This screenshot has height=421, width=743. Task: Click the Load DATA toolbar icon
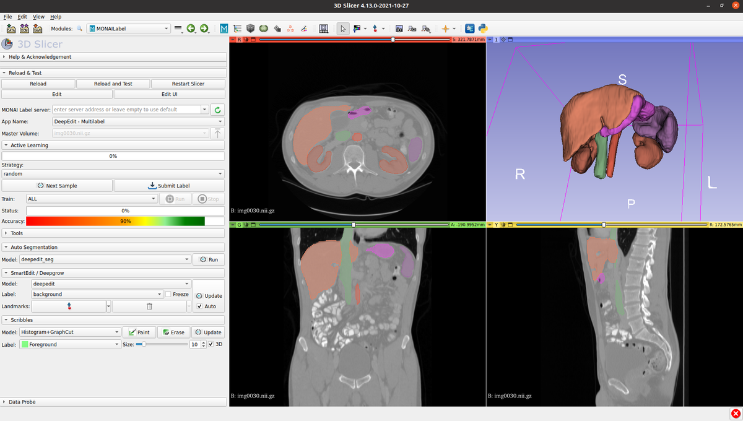11,28
